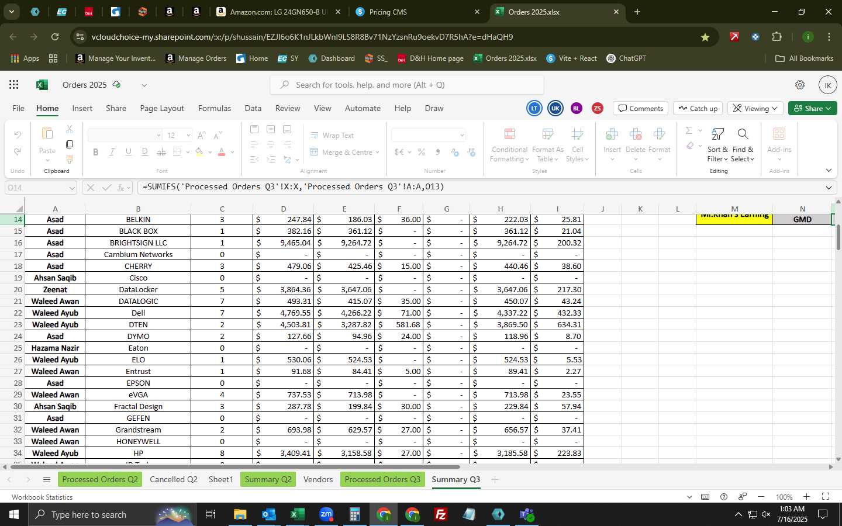Viewport: 842px width, 526px height.
Task: Switch to the Data ribbon tab
Action: (253, 108)
